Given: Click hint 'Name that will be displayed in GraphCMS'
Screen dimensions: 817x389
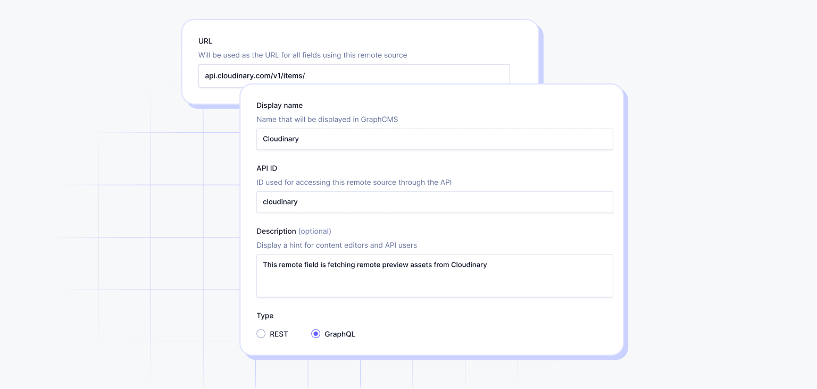Looking at the screenshot, I should coord(327,120).
